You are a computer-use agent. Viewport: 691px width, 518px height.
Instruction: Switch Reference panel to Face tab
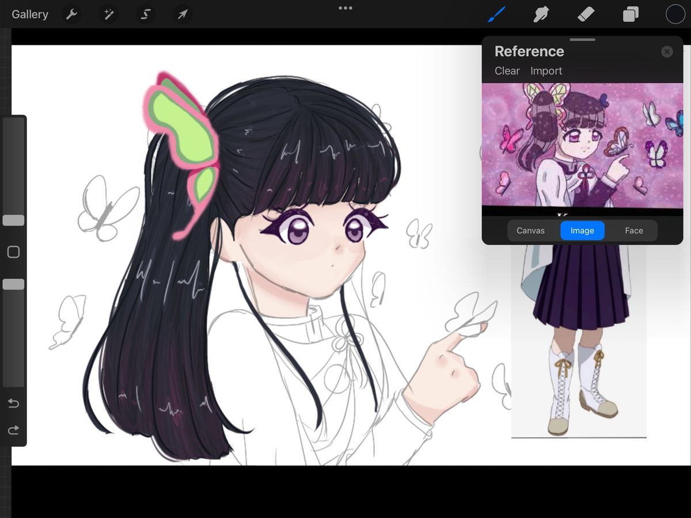[634, 230]
